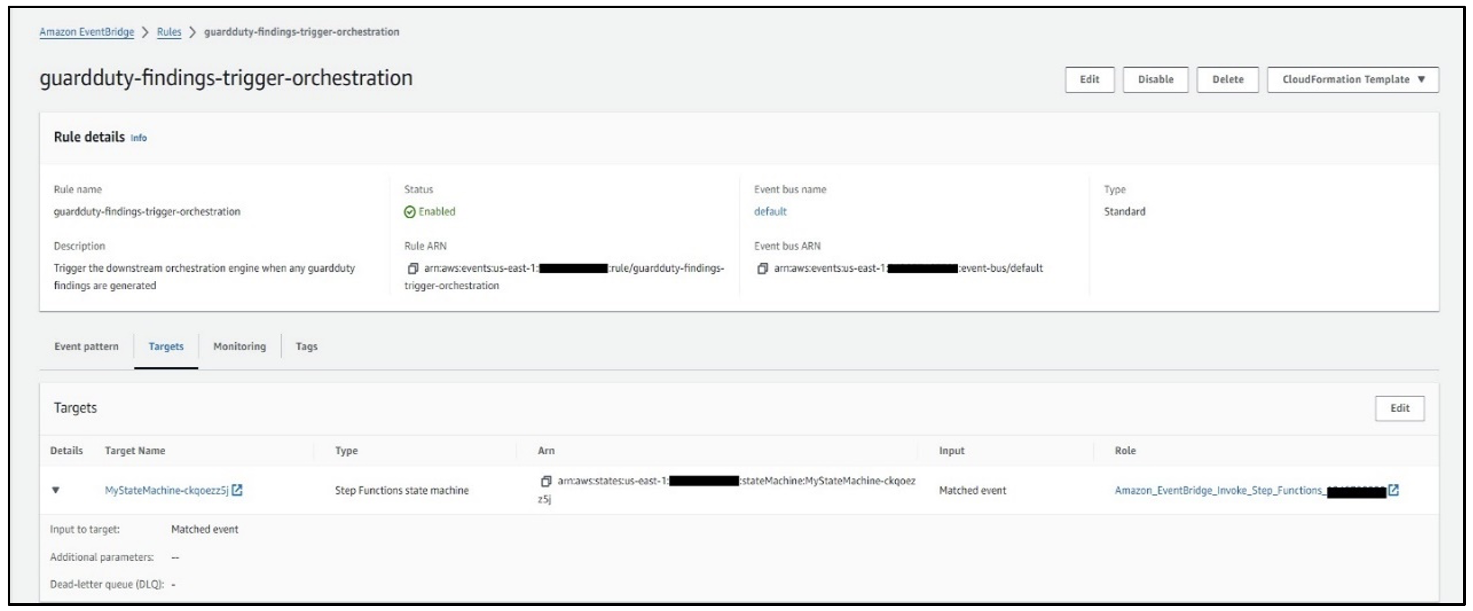Switch to the Event pattern tab

click(x=87, y=346)
